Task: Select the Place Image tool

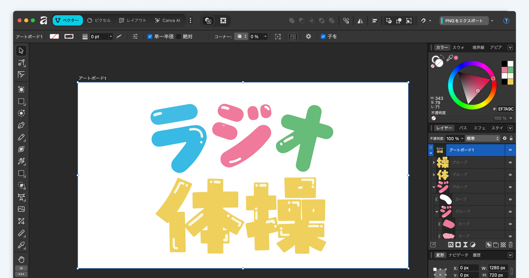Action: (x=21, y=209)
